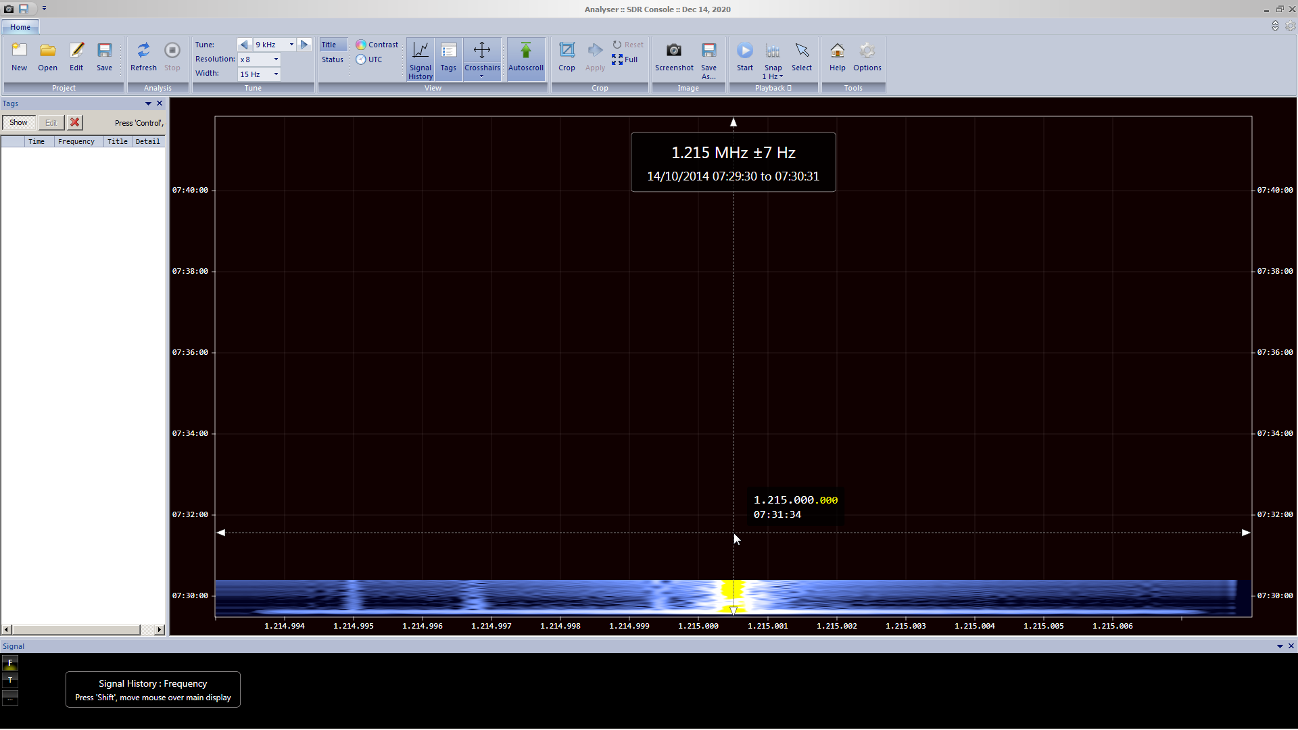1298x730 pixels.
Task: Open the Width 15 Hz dropdown
Action: click(x=276, y=74)
